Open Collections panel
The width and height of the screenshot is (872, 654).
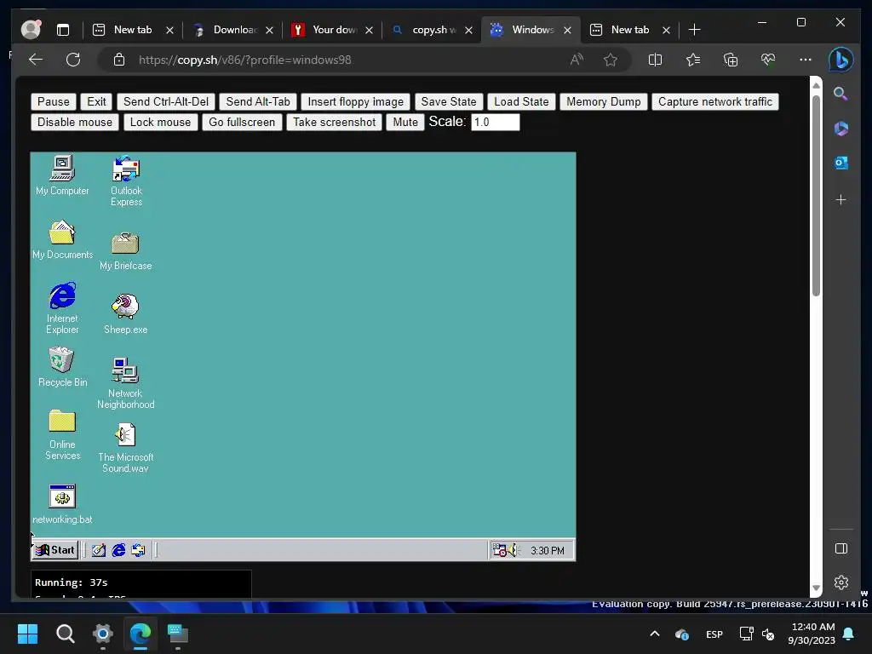730,60
